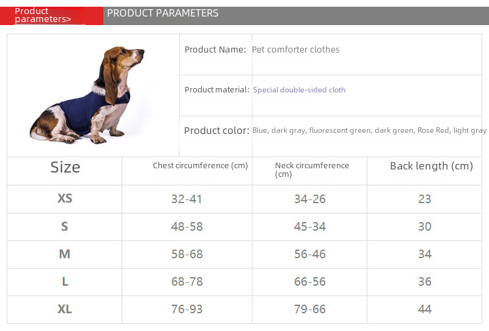Click the 68-78 chest circumference cell
489x331 pixels.
point(186,281)
